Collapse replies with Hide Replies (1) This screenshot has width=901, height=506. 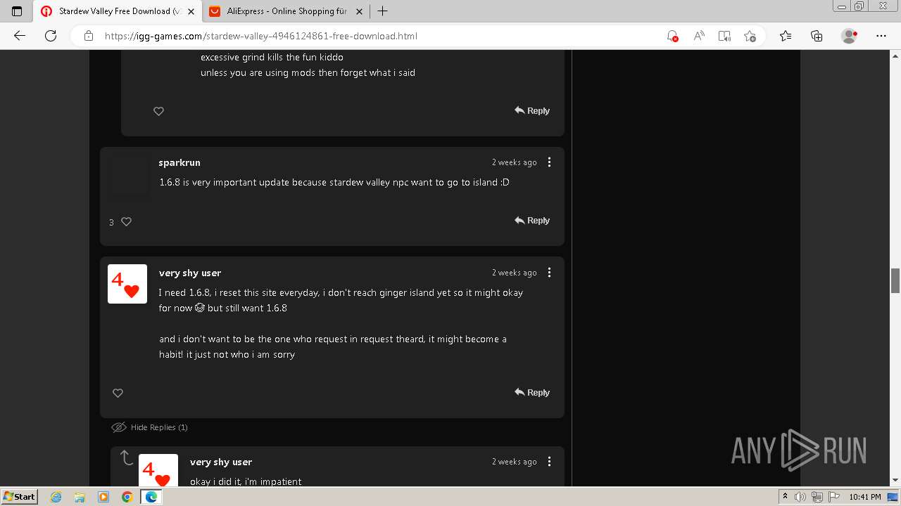coord(150,427)
